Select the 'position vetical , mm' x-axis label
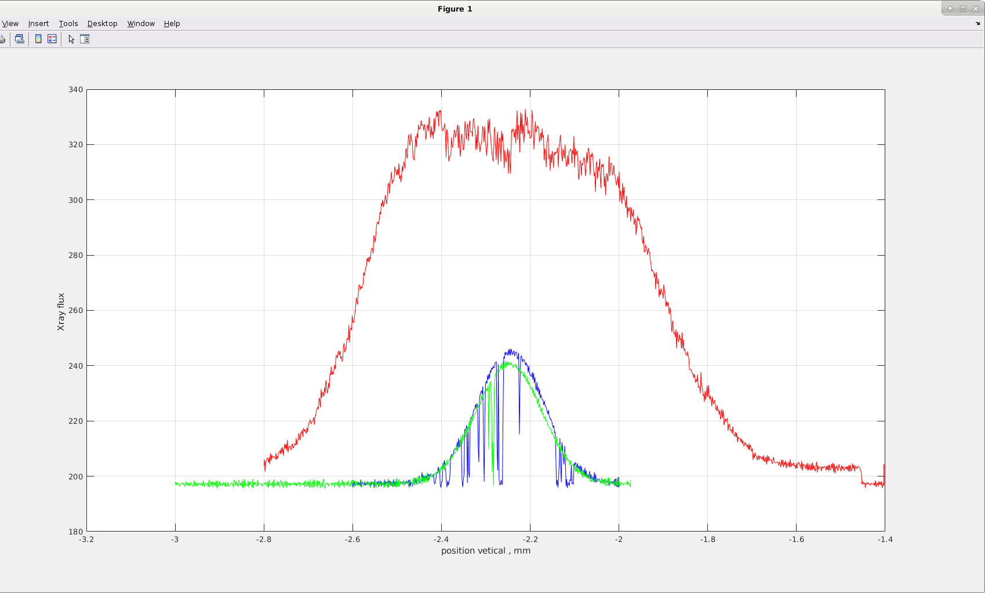Image resolution: width=985 pixels, height=593 pixels. click(x=485, y=551)
